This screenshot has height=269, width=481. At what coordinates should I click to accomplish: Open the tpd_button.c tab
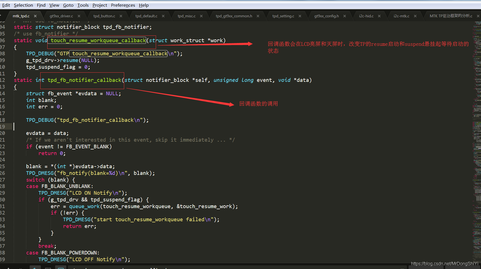coord(104,16)
